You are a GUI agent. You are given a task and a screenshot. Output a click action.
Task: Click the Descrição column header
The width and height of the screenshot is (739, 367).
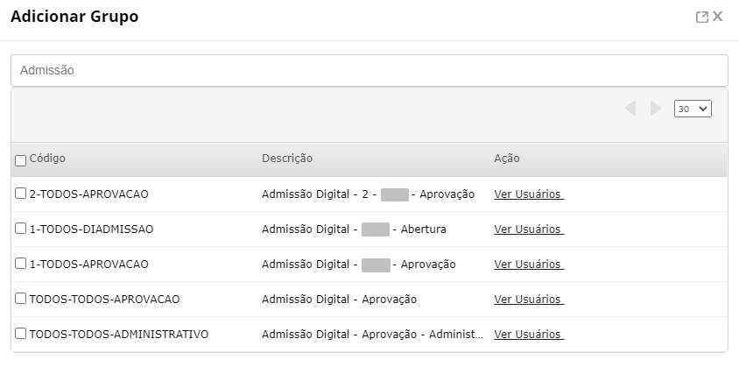tap(286, 159)
